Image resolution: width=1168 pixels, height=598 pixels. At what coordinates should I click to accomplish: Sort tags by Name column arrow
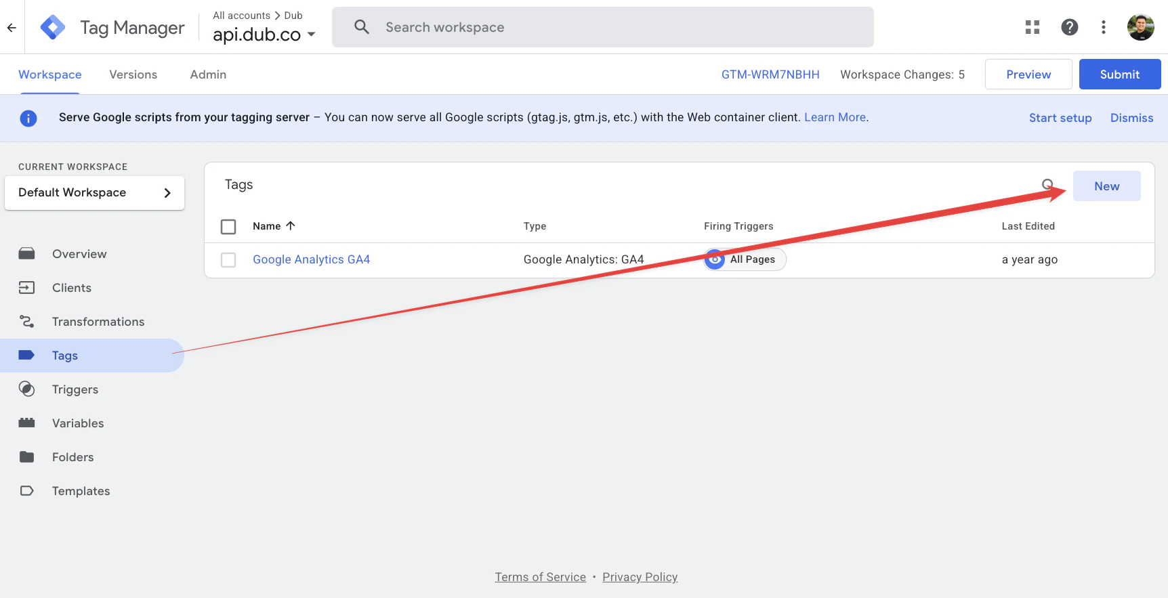point(291,226)
